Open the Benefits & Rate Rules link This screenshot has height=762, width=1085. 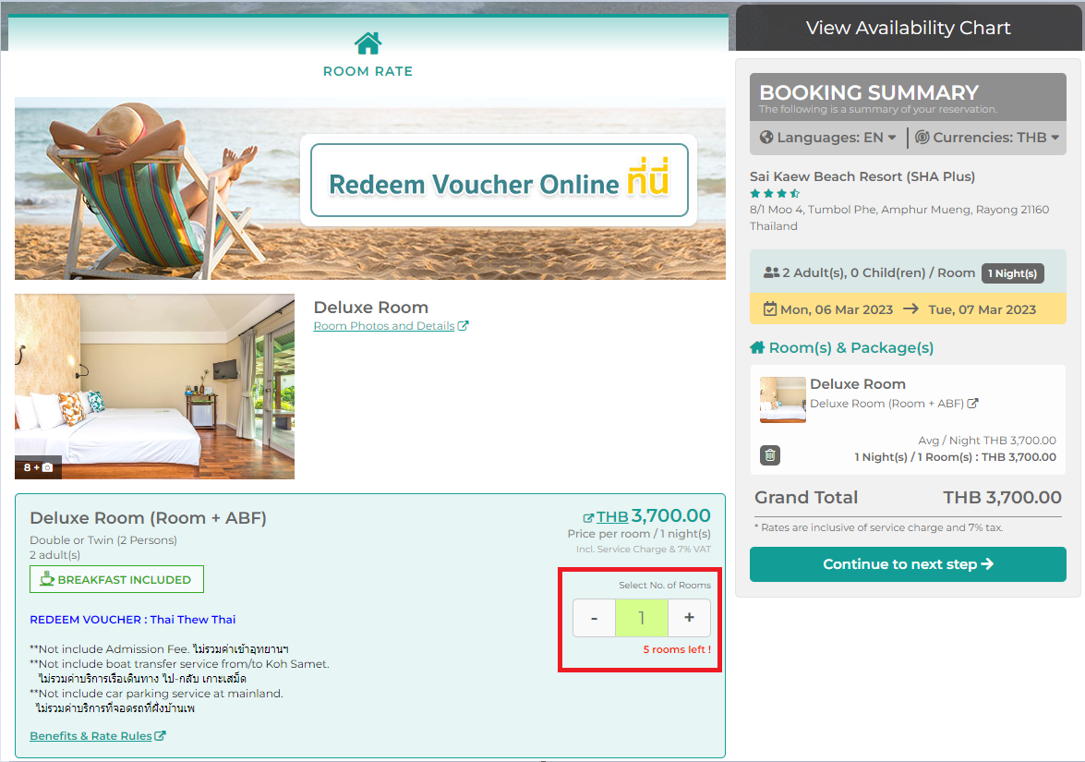tap(98, 736)
